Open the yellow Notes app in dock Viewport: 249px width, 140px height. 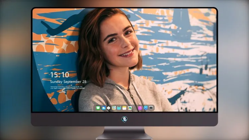click(124, 108)
